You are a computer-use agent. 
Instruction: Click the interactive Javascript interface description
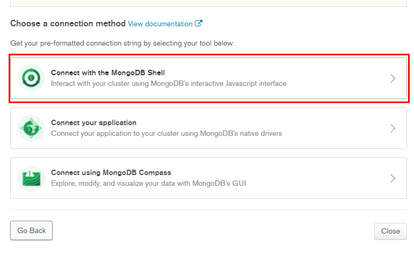click(x=168, y=84)
